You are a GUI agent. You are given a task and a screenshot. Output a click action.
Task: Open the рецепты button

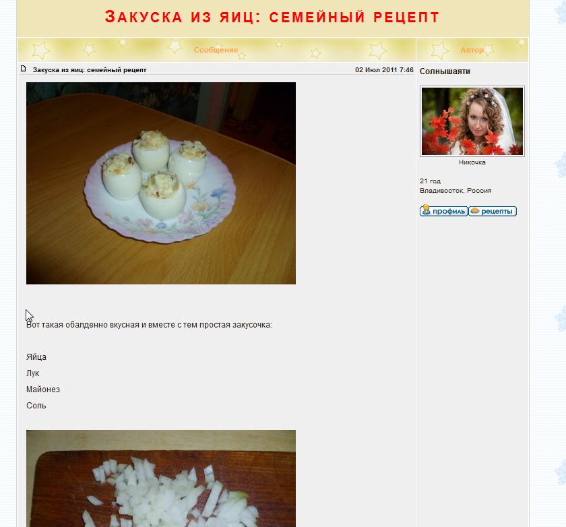(x=493, y=211)
